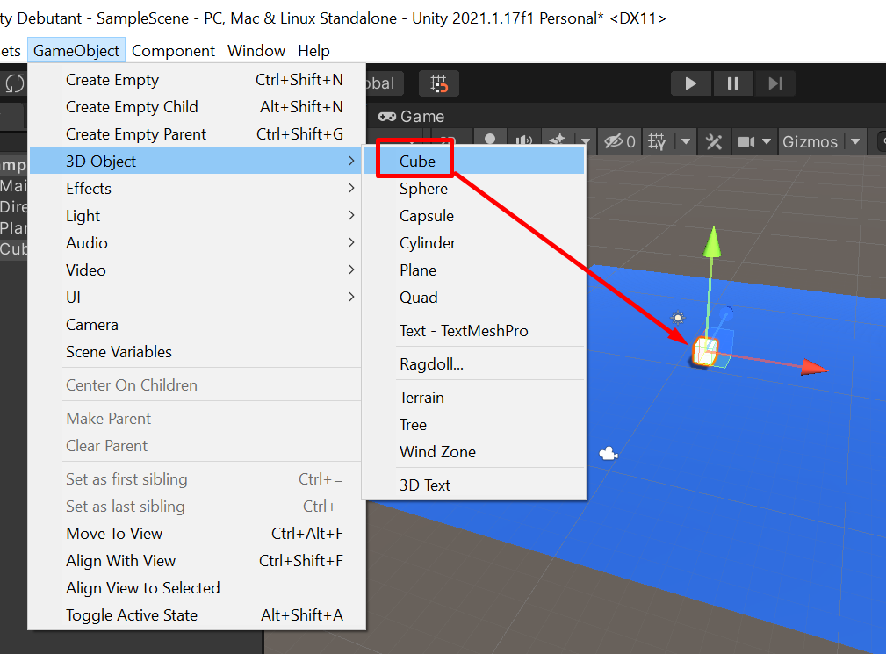Image resolution: width=886 pixels, height=654 pixels.
Task: Create a Capsule 3D object
Action: click(473, 215)
